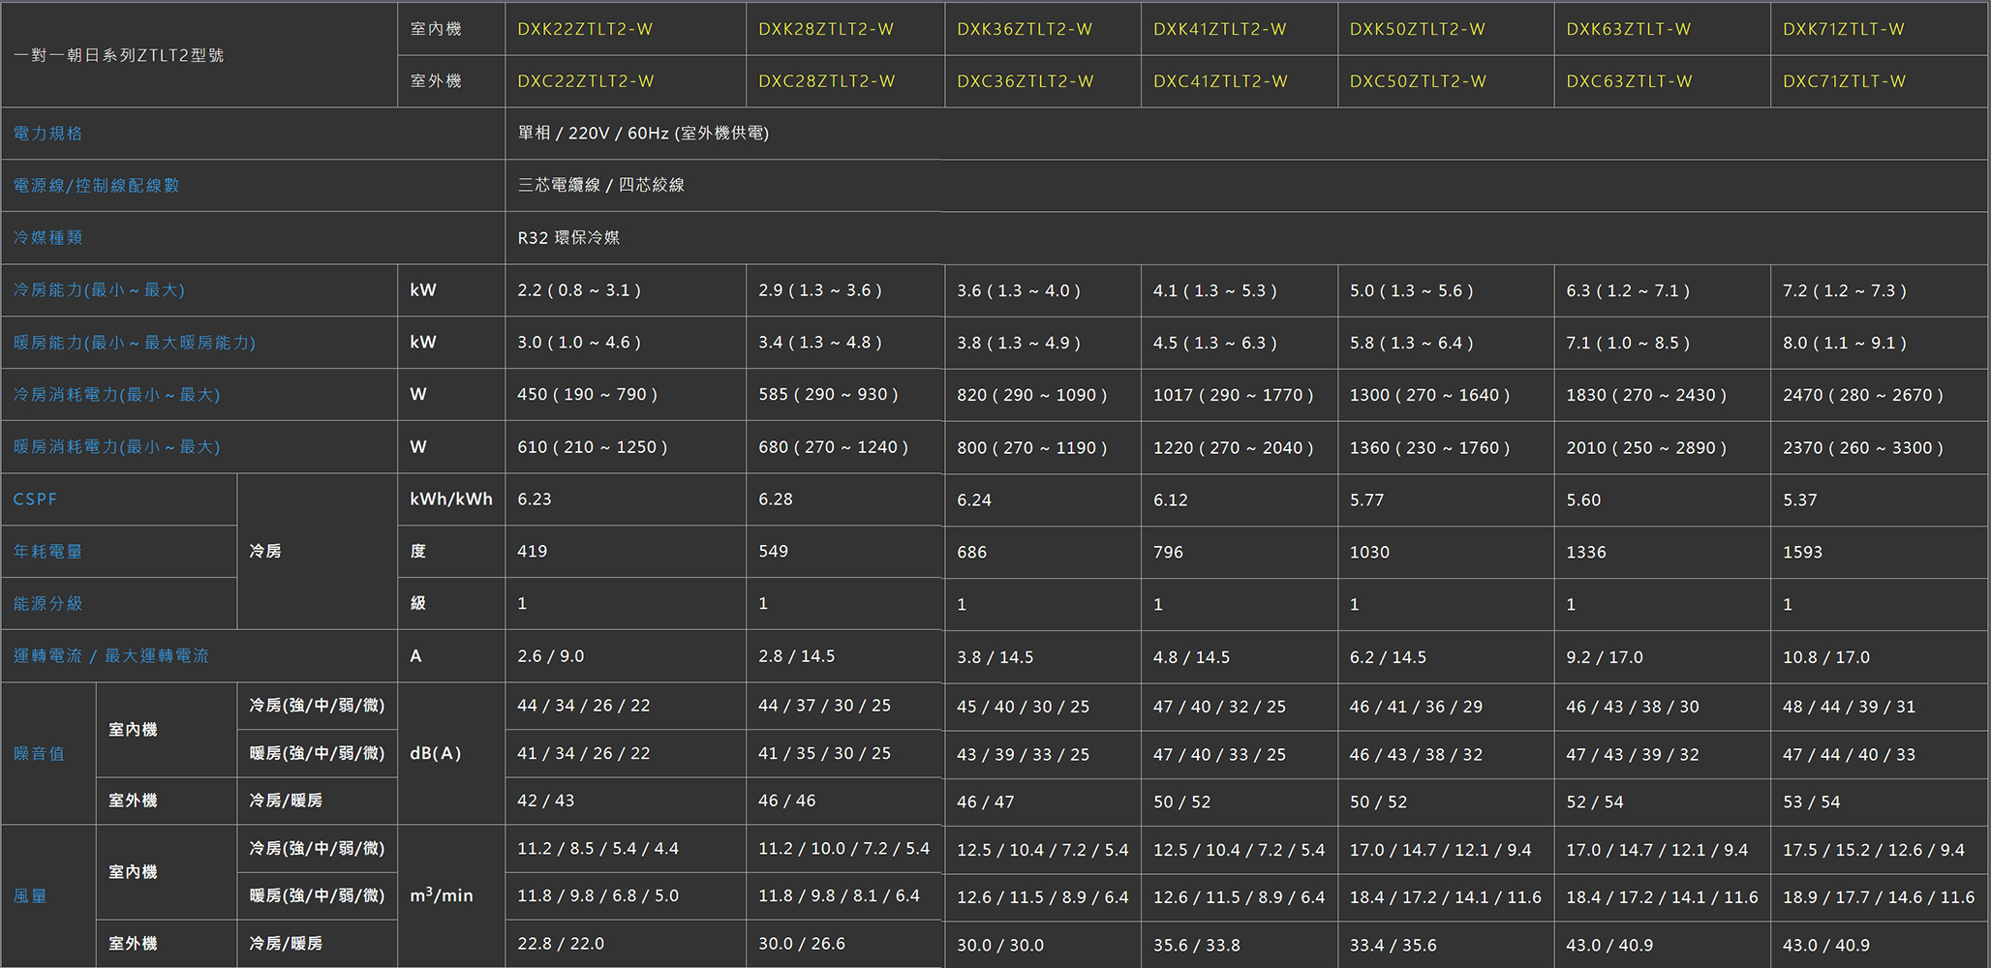Click the CSPF row label
The height and width of the screenshot is (968, 1991).
point(35,499)
